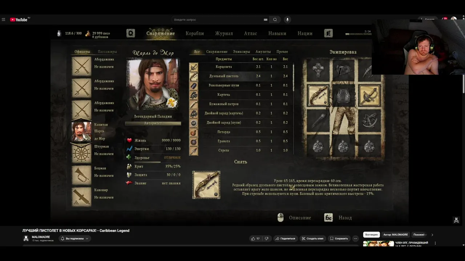Filter items by the Эликсиры tab
This screenshot has height=261, width=465.
(241, 52)
